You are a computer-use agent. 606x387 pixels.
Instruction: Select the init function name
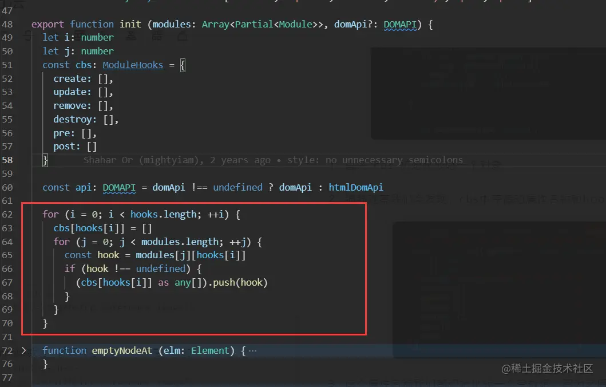tap(130, 25)
